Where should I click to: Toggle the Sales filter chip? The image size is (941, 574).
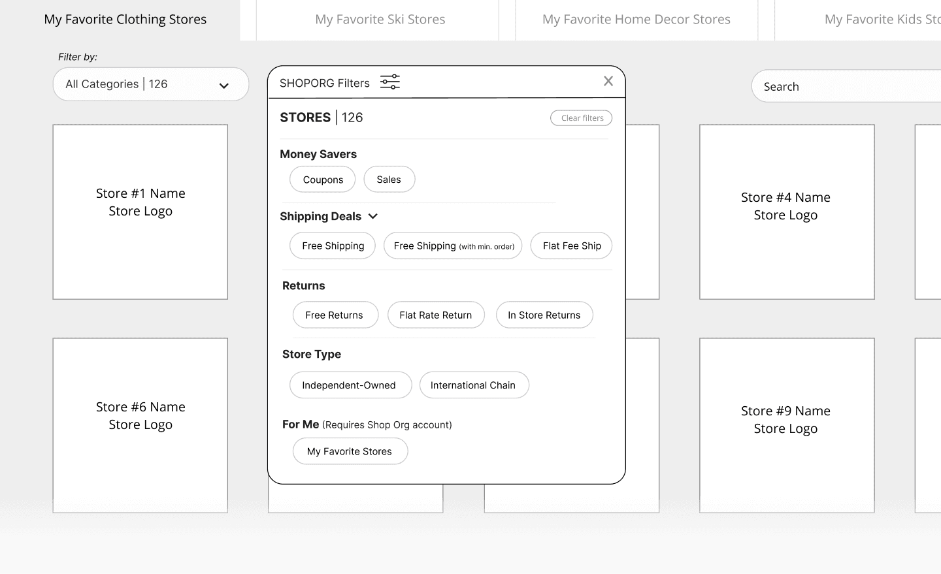click(x=389, y=180)
